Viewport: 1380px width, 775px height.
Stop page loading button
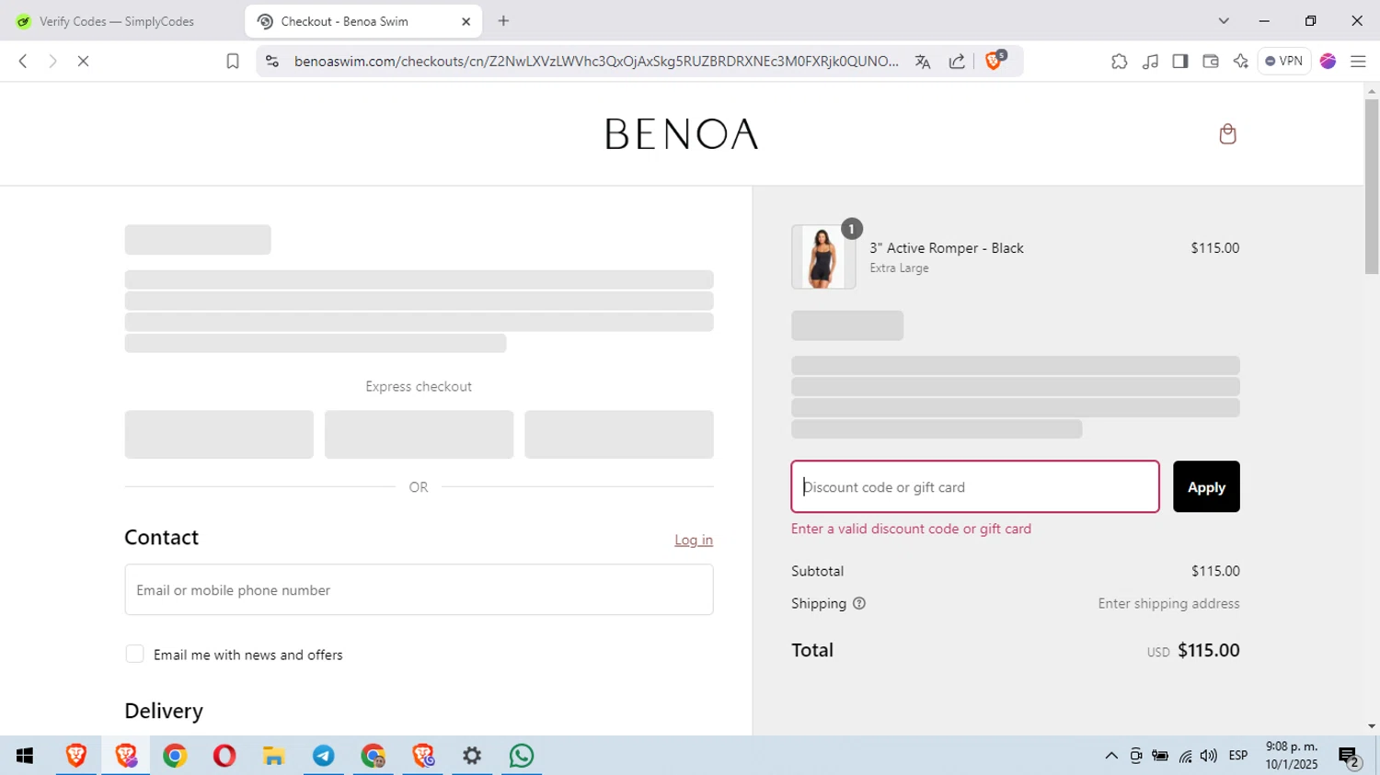click(83, 62)
